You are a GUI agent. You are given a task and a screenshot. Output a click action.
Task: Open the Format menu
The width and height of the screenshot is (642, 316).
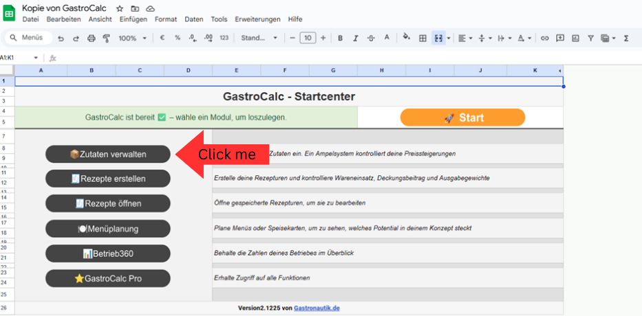tap(166, 19)
